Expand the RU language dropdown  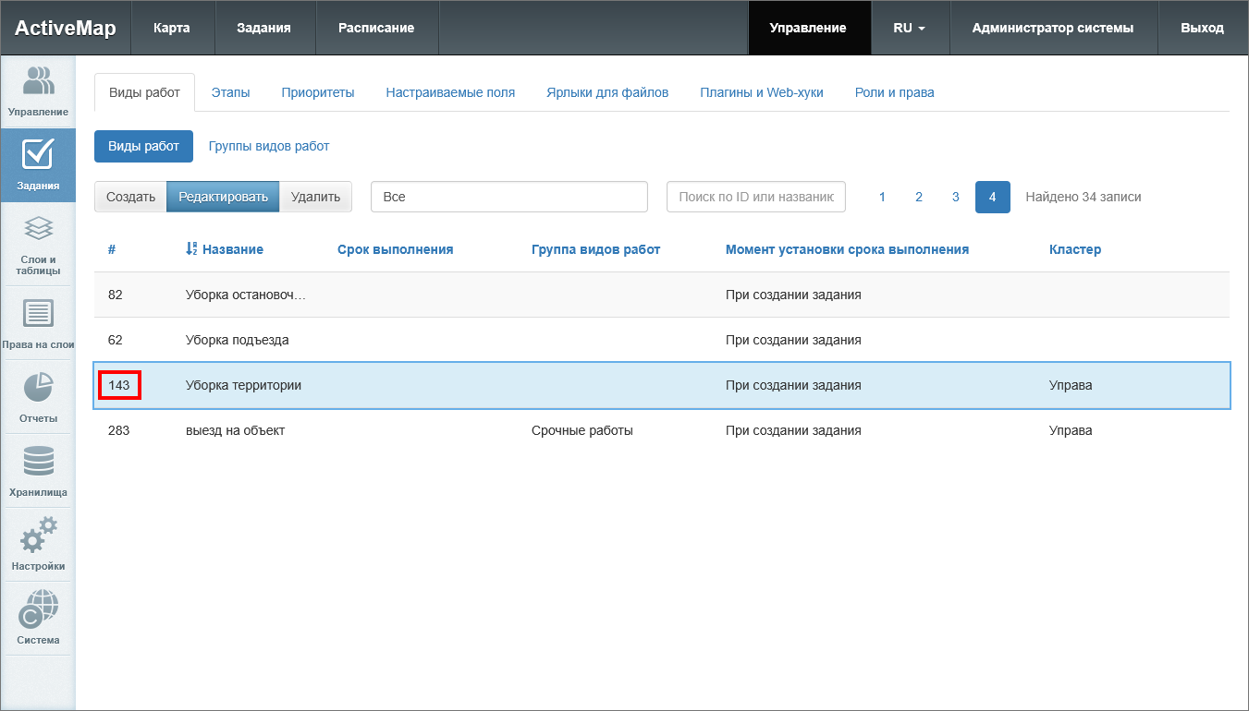tap(909, 28)
